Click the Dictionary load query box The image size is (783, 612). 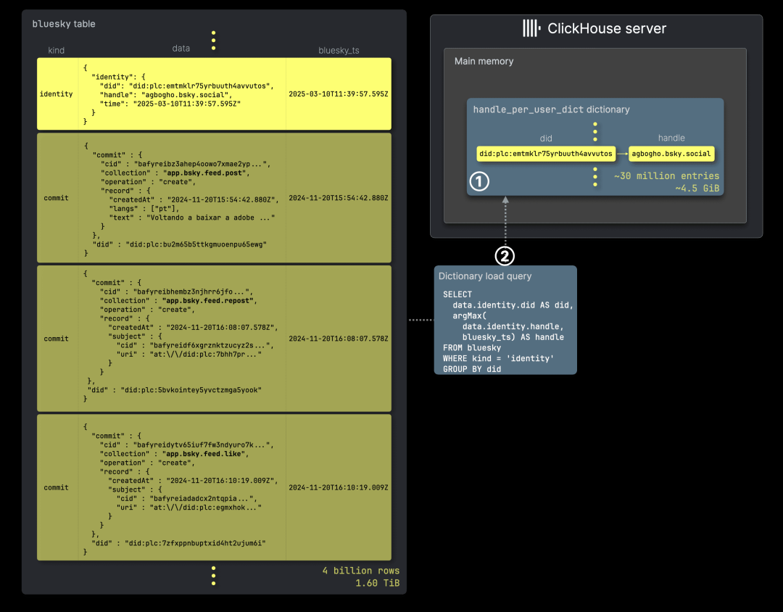click(505, 321)
